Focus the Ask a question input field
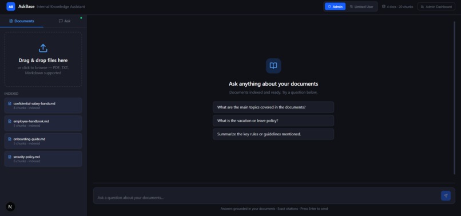The image size is (461, 216). (267, 198)
